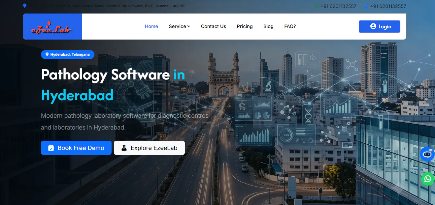Click the green WhatsApp icon beside phone number
Screen dimensions: 435x205
[317, 6]
